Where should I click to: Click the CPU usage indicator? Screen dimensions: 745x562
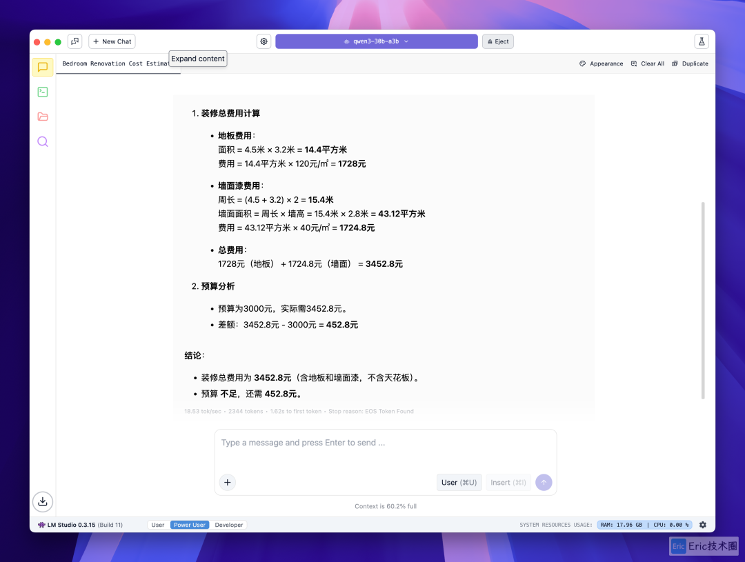[671, 525]
